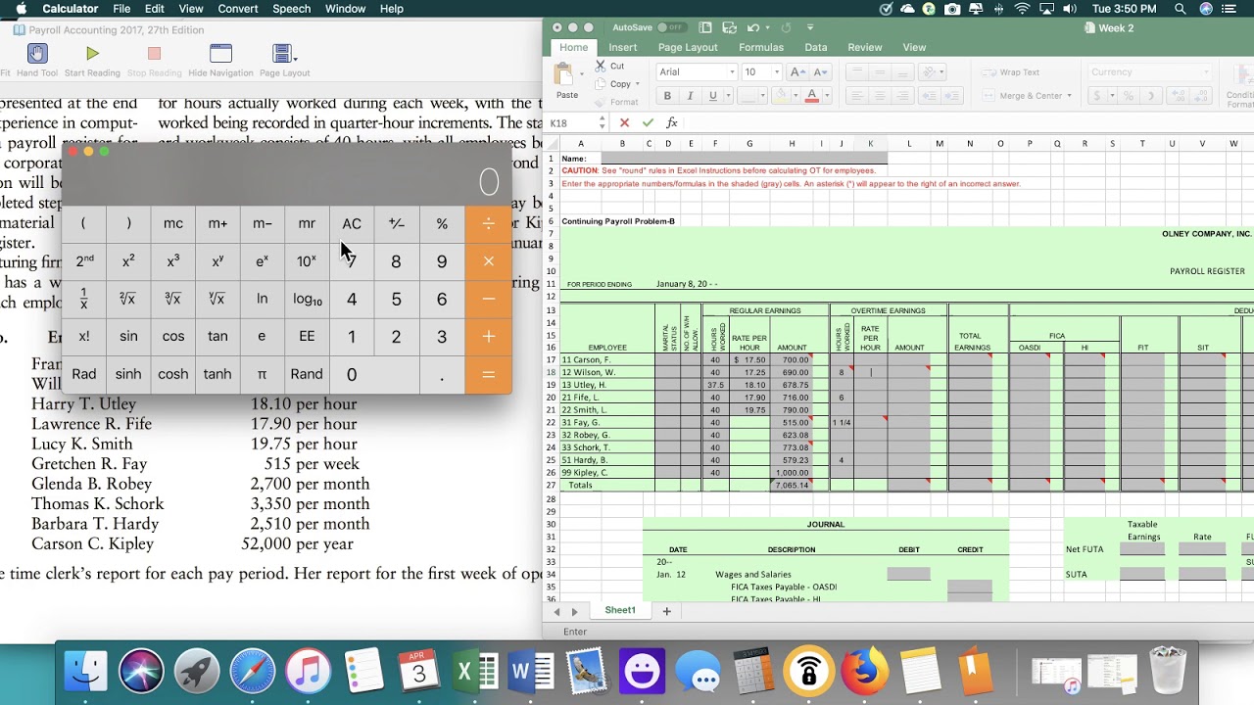Click the Start Reading play icon

[x=92, y=54]
